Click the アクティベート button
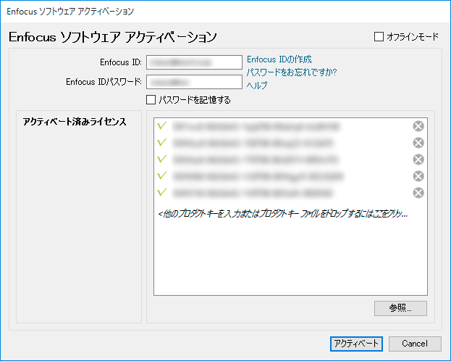Image resolution: width=451 pixels, height=361 pixels. point(356,344)
